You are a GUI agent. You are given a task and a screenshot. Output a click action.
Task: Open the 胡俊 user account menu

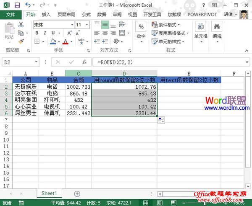click(230, 14)
